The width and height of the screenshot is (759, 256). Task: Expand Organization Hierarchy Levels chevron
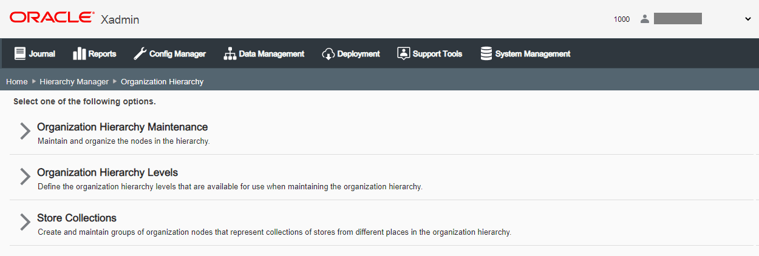click(x=25, y=177)
